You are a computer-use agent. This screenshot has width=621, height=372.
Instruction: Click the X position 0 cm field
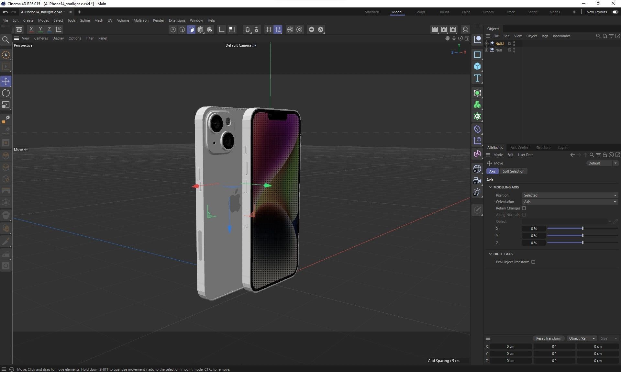510,346
